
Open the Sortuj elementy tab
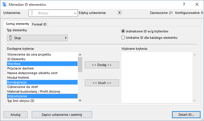(x=17, y=24)
